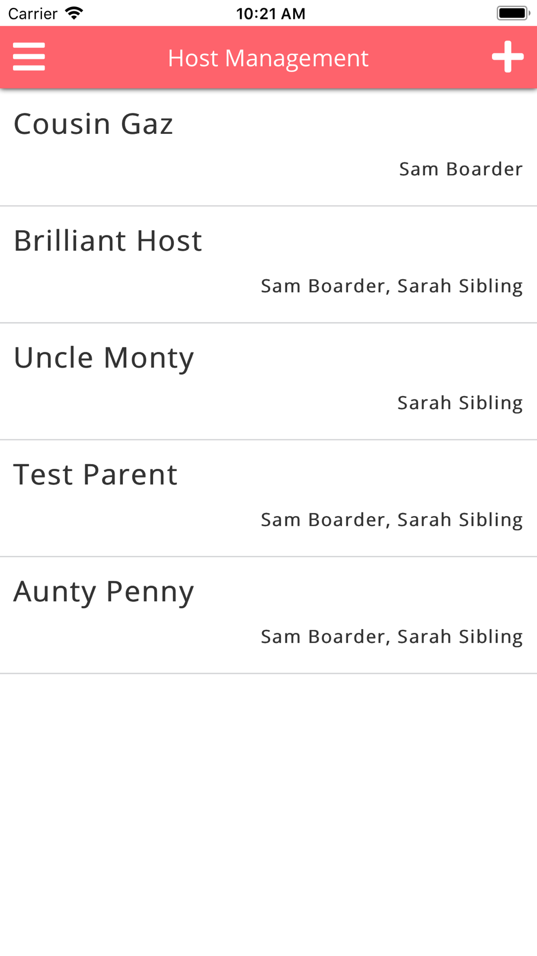Screen dimensions: 537x956
Task: Tap the plus icon to add host
Action: (x=507, y=57)
